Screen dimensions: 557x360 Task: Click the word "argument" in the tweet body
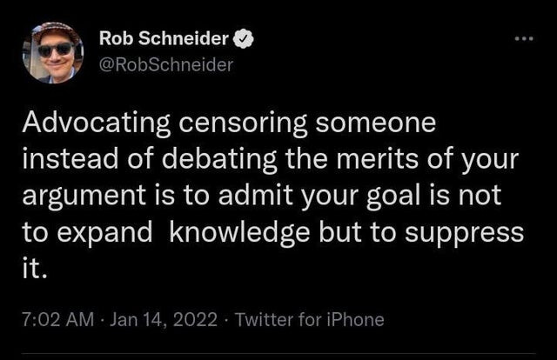coord(84,197)
